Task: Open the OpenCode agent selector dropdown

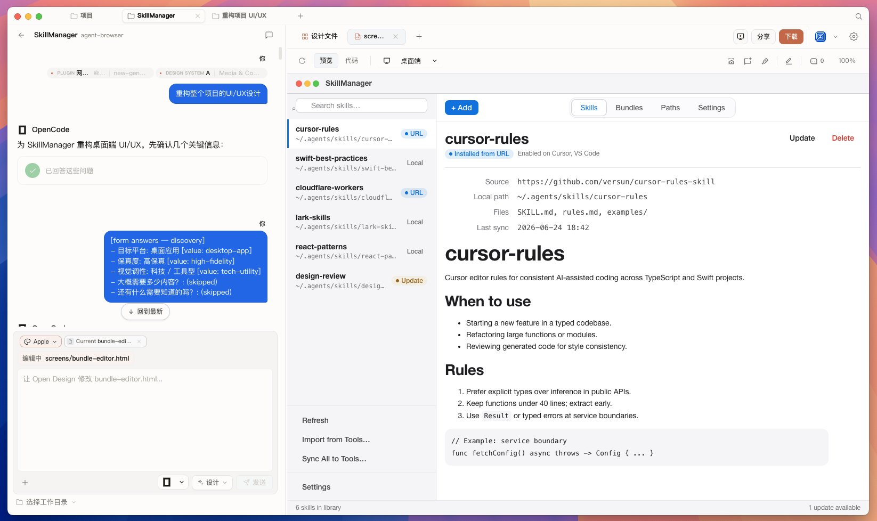Action: point(173,483)
